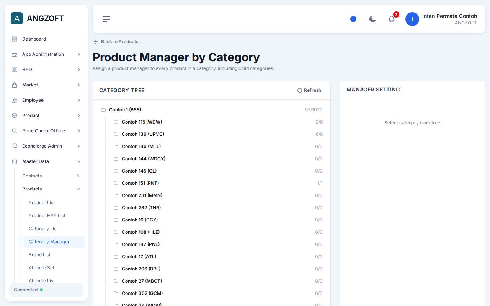Expand Market menu chevron
490x306 pixels.
coord(79,85)
